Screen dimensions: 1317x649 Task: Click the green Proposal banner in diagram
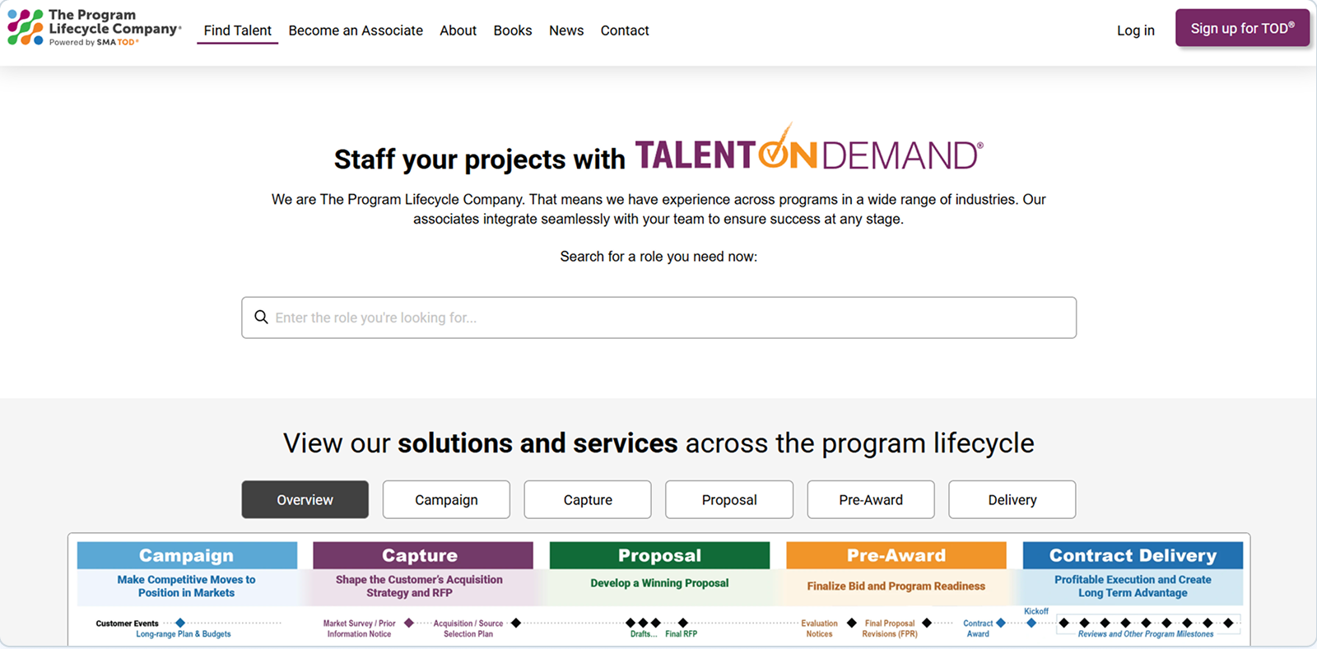(x=659, y=555)
